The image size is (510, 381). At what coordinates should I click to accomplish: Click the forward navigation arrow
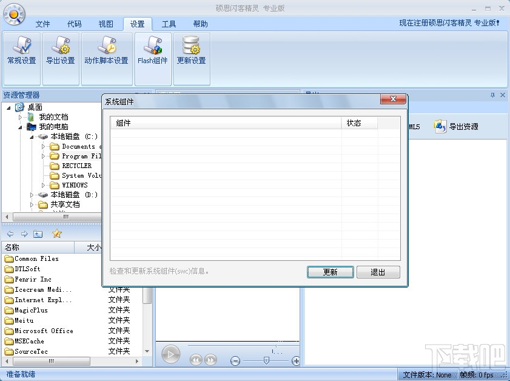tap(24, 233)
